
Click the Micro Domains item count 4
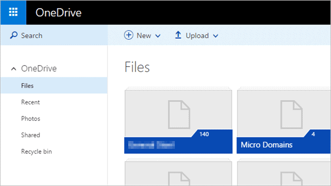coord(313,134)
